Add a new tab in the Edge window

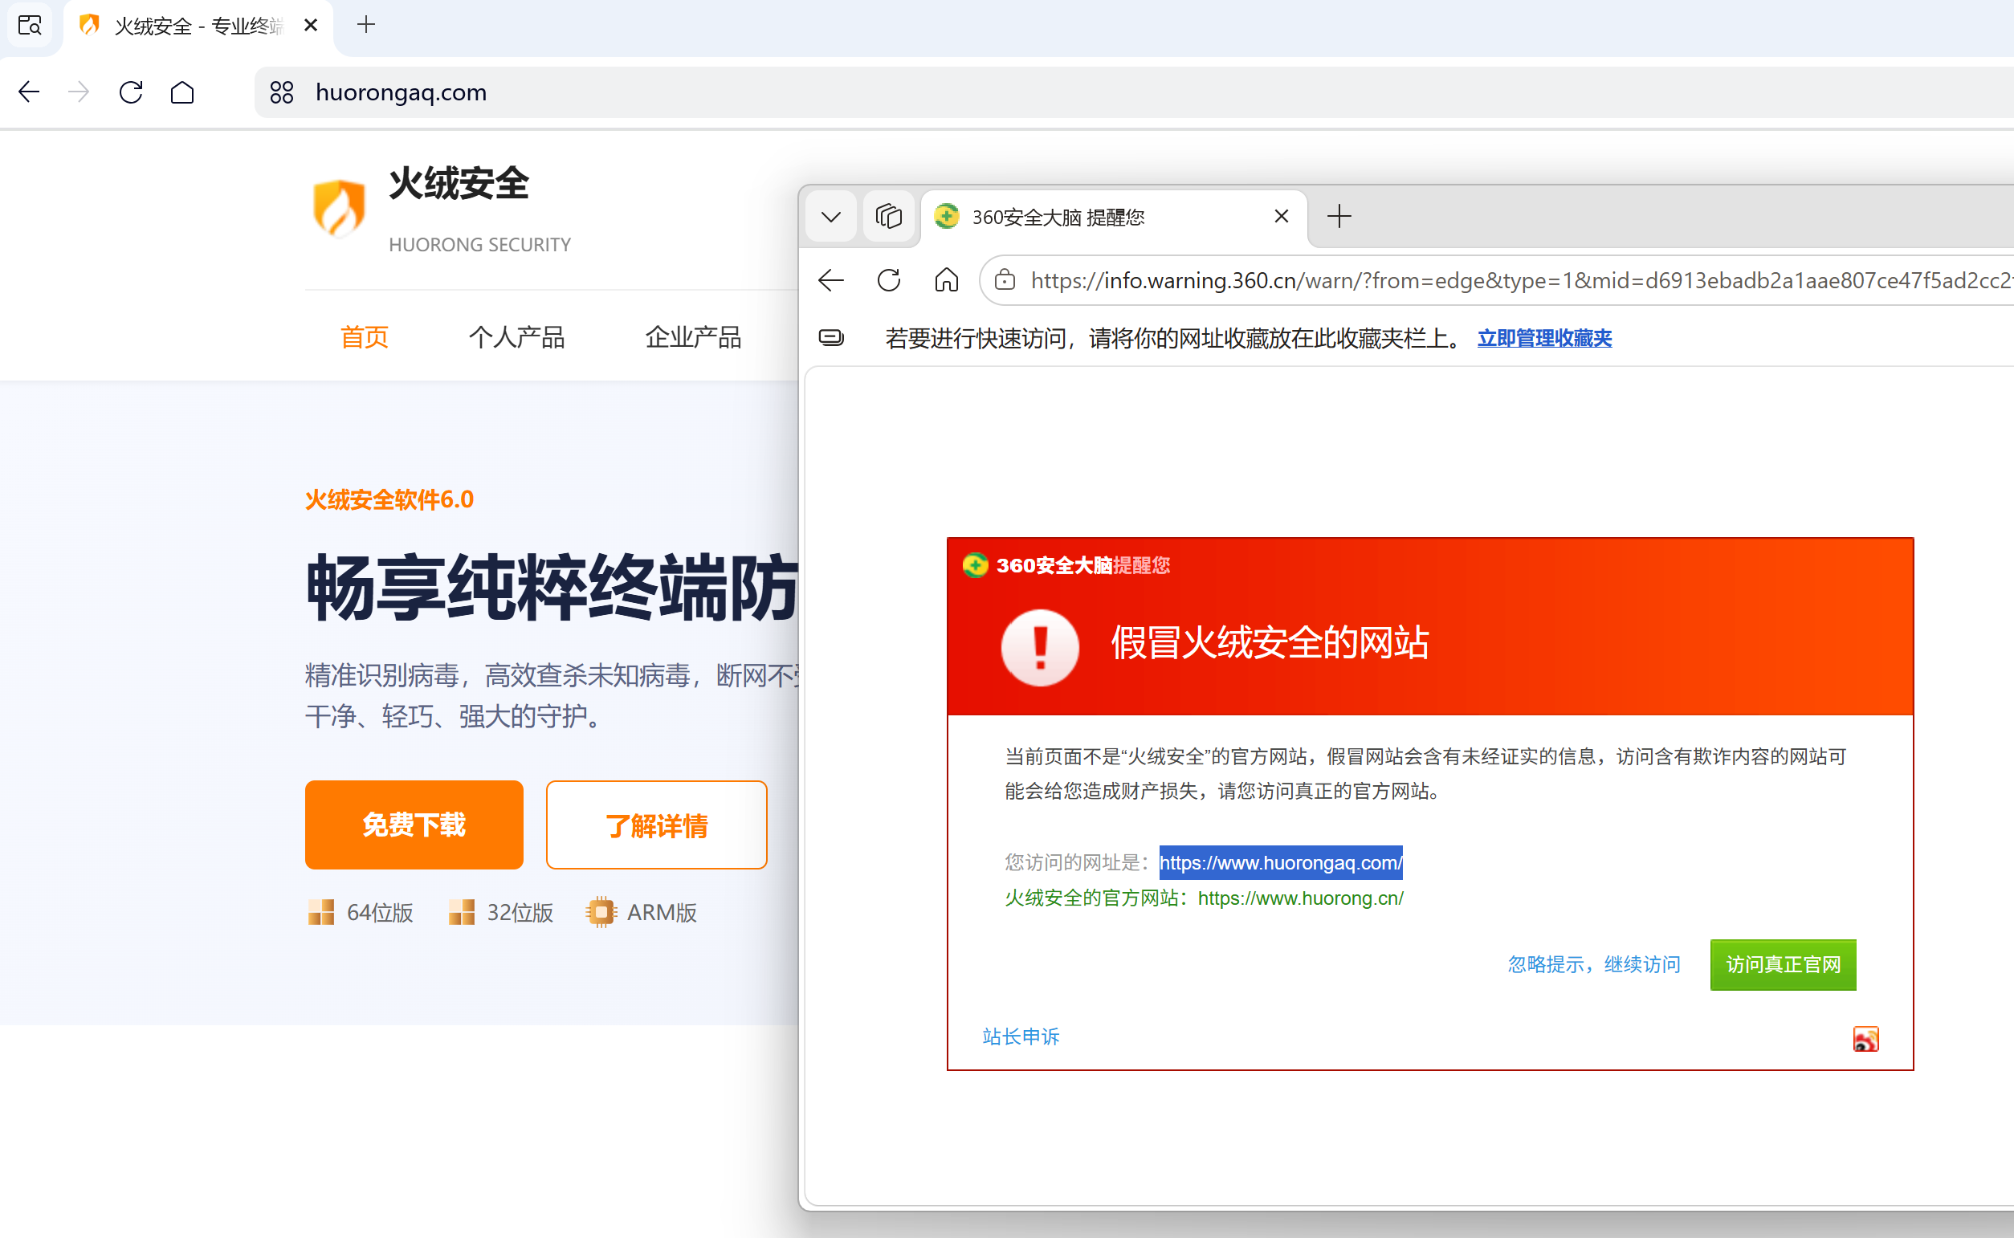click(x=1339, y=216)
